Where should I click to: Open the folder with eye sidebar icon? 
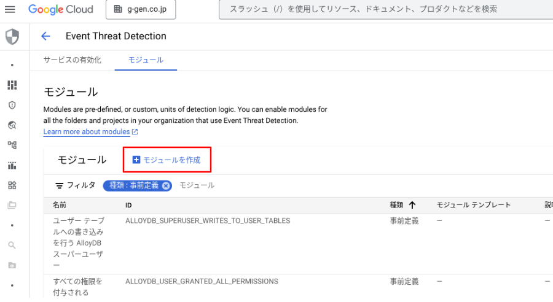pos(12,265)
